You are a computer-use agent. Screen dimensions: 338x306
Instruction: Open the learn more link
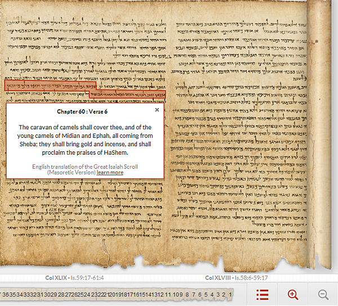[110, 173]
